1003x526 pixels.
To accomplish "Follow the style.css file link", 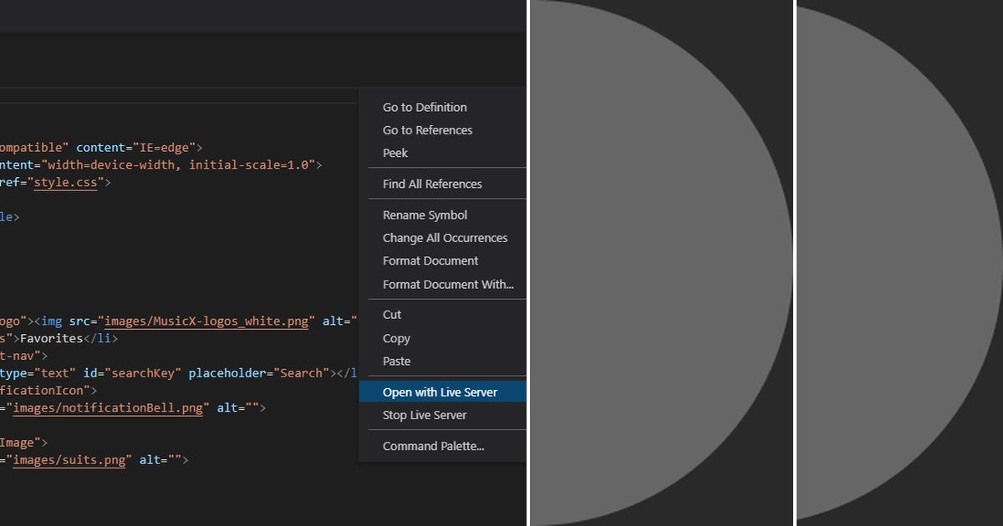I will coord(65,182).
